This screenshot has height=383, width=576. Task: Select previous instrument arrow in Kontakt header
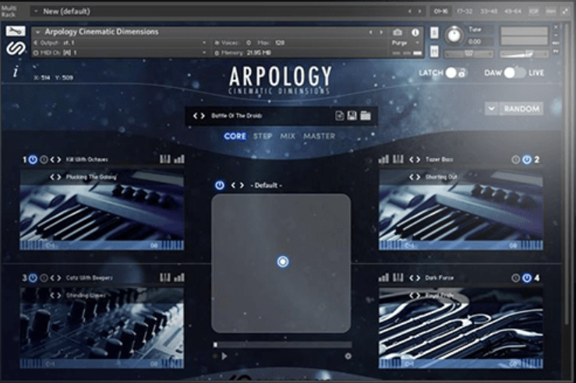tap(371, 32)
